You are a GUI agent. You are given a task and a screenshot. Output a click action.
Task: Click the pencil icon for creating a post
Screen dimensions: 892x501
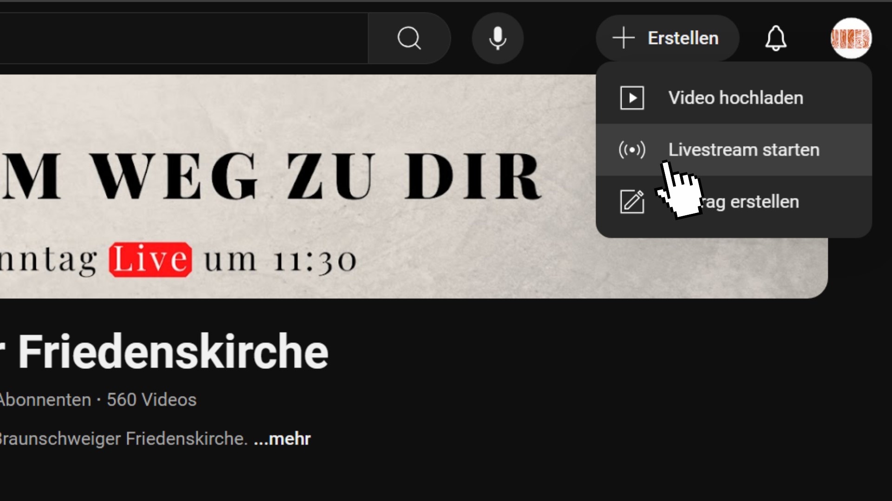point(632,202)
